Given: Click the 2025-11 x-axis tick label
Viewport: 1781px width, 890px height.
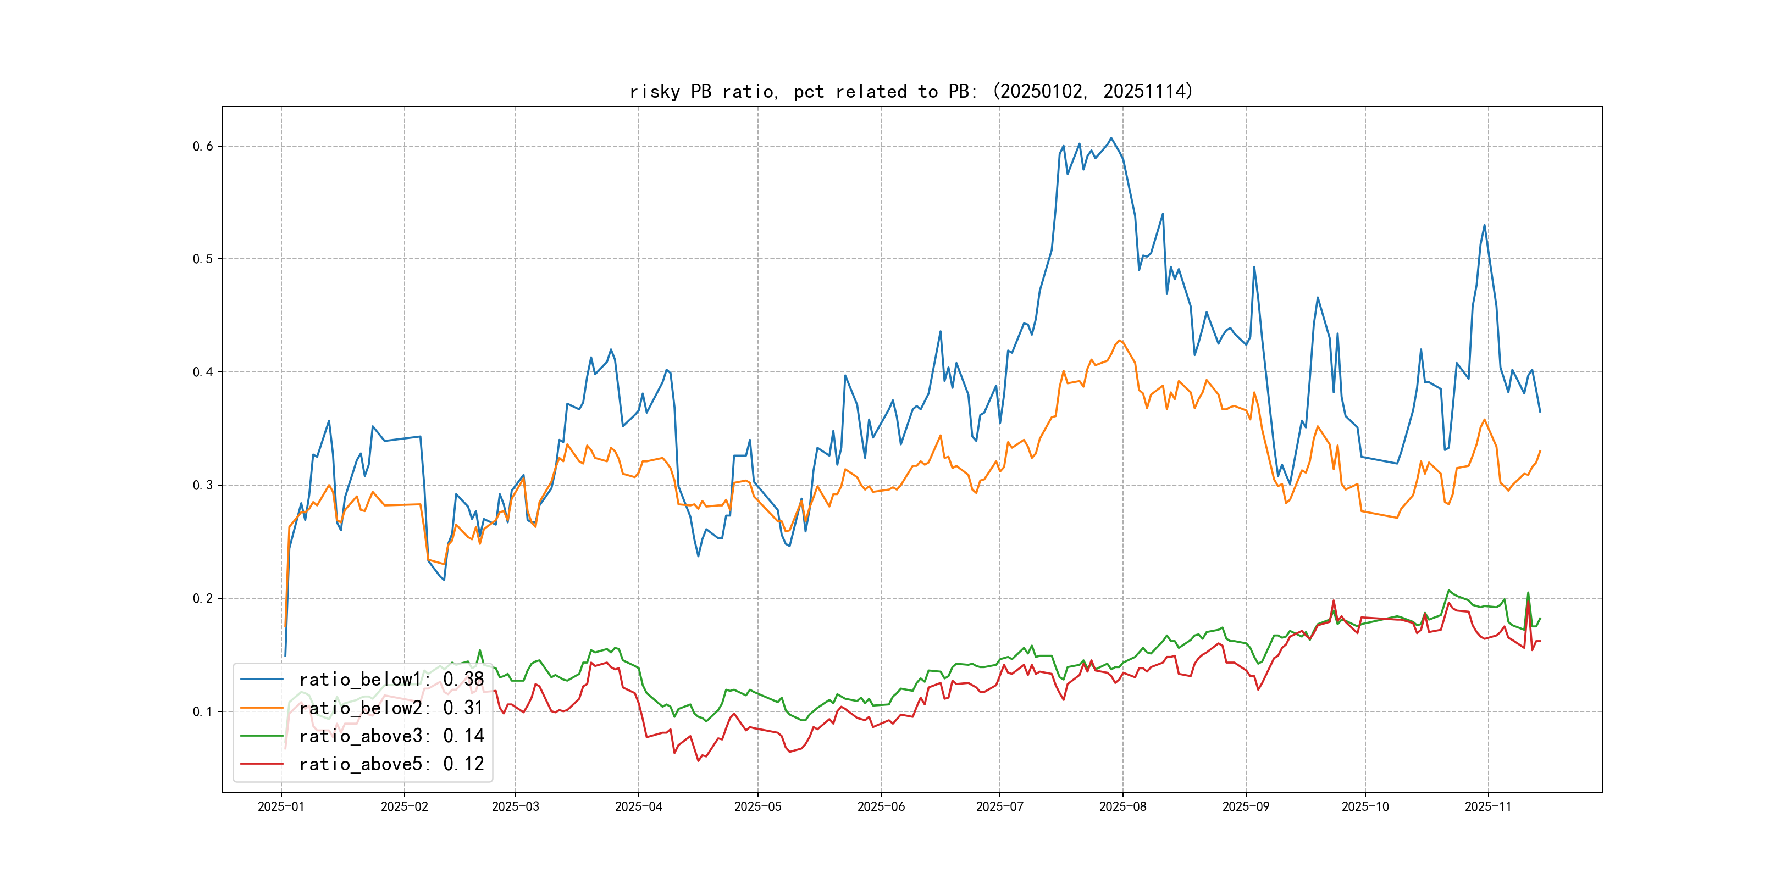Looking at the screenshot, I should [x=1488, y=807].
